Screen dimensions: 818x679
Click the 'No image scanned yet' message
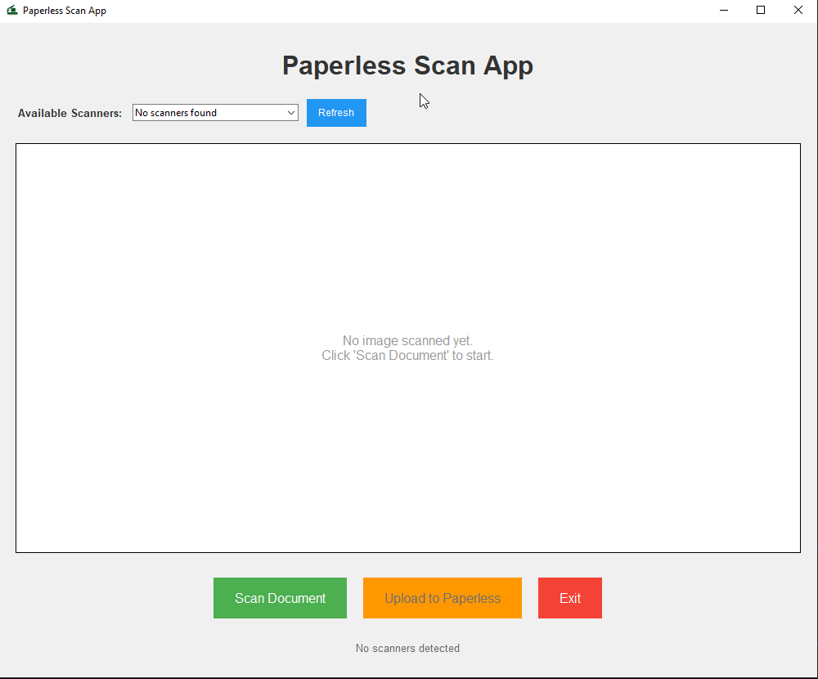coord(407,340)
